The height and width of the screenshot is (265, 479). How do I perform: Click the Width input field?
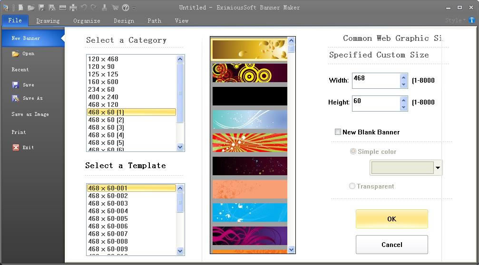click(x=376, y=81)
